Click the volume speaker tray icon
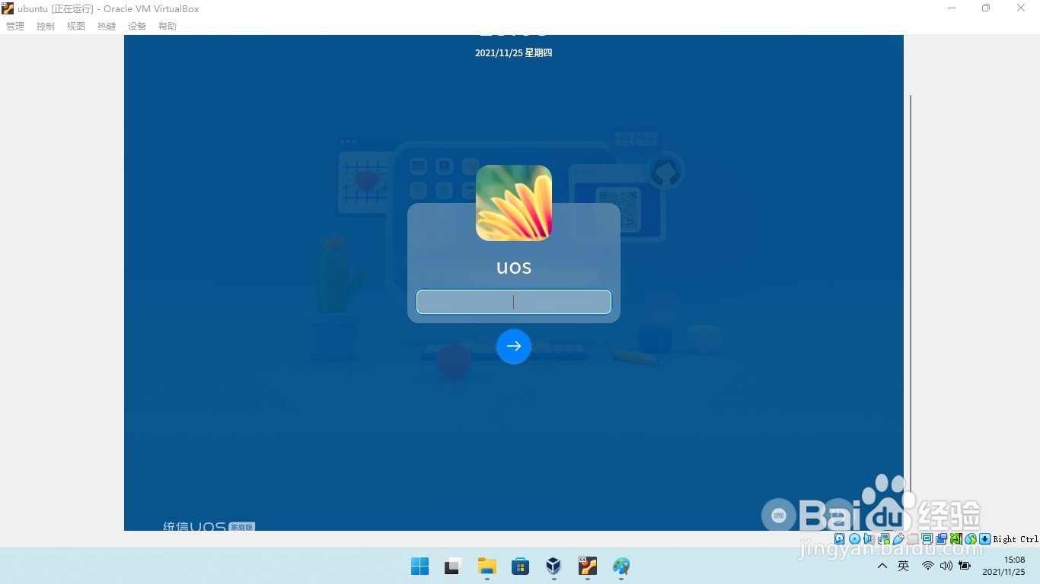The height and width of the screenshot is (584, 1040). pos(946,566)
